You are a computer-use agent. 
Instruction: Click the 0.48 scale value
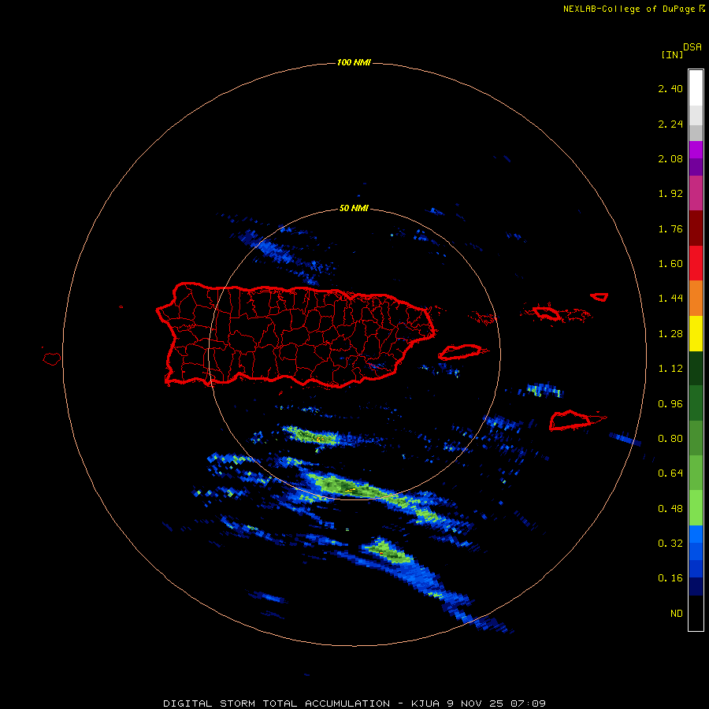pos(670,509)
